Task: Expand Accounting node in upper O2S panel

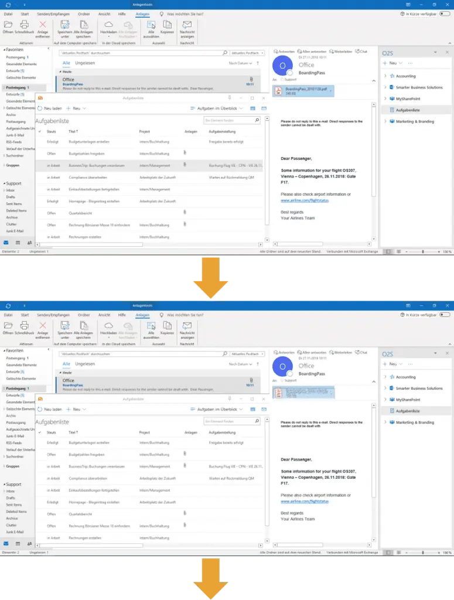Action: click(385, 76)
